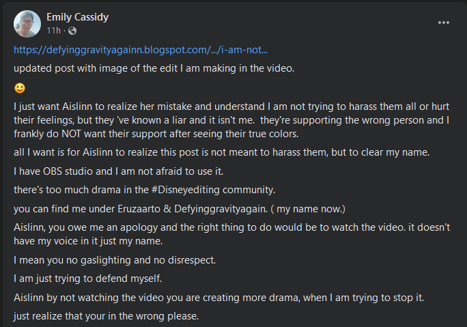
Task: Open the post options three-dot menu
Action: [x=444, y=22]
